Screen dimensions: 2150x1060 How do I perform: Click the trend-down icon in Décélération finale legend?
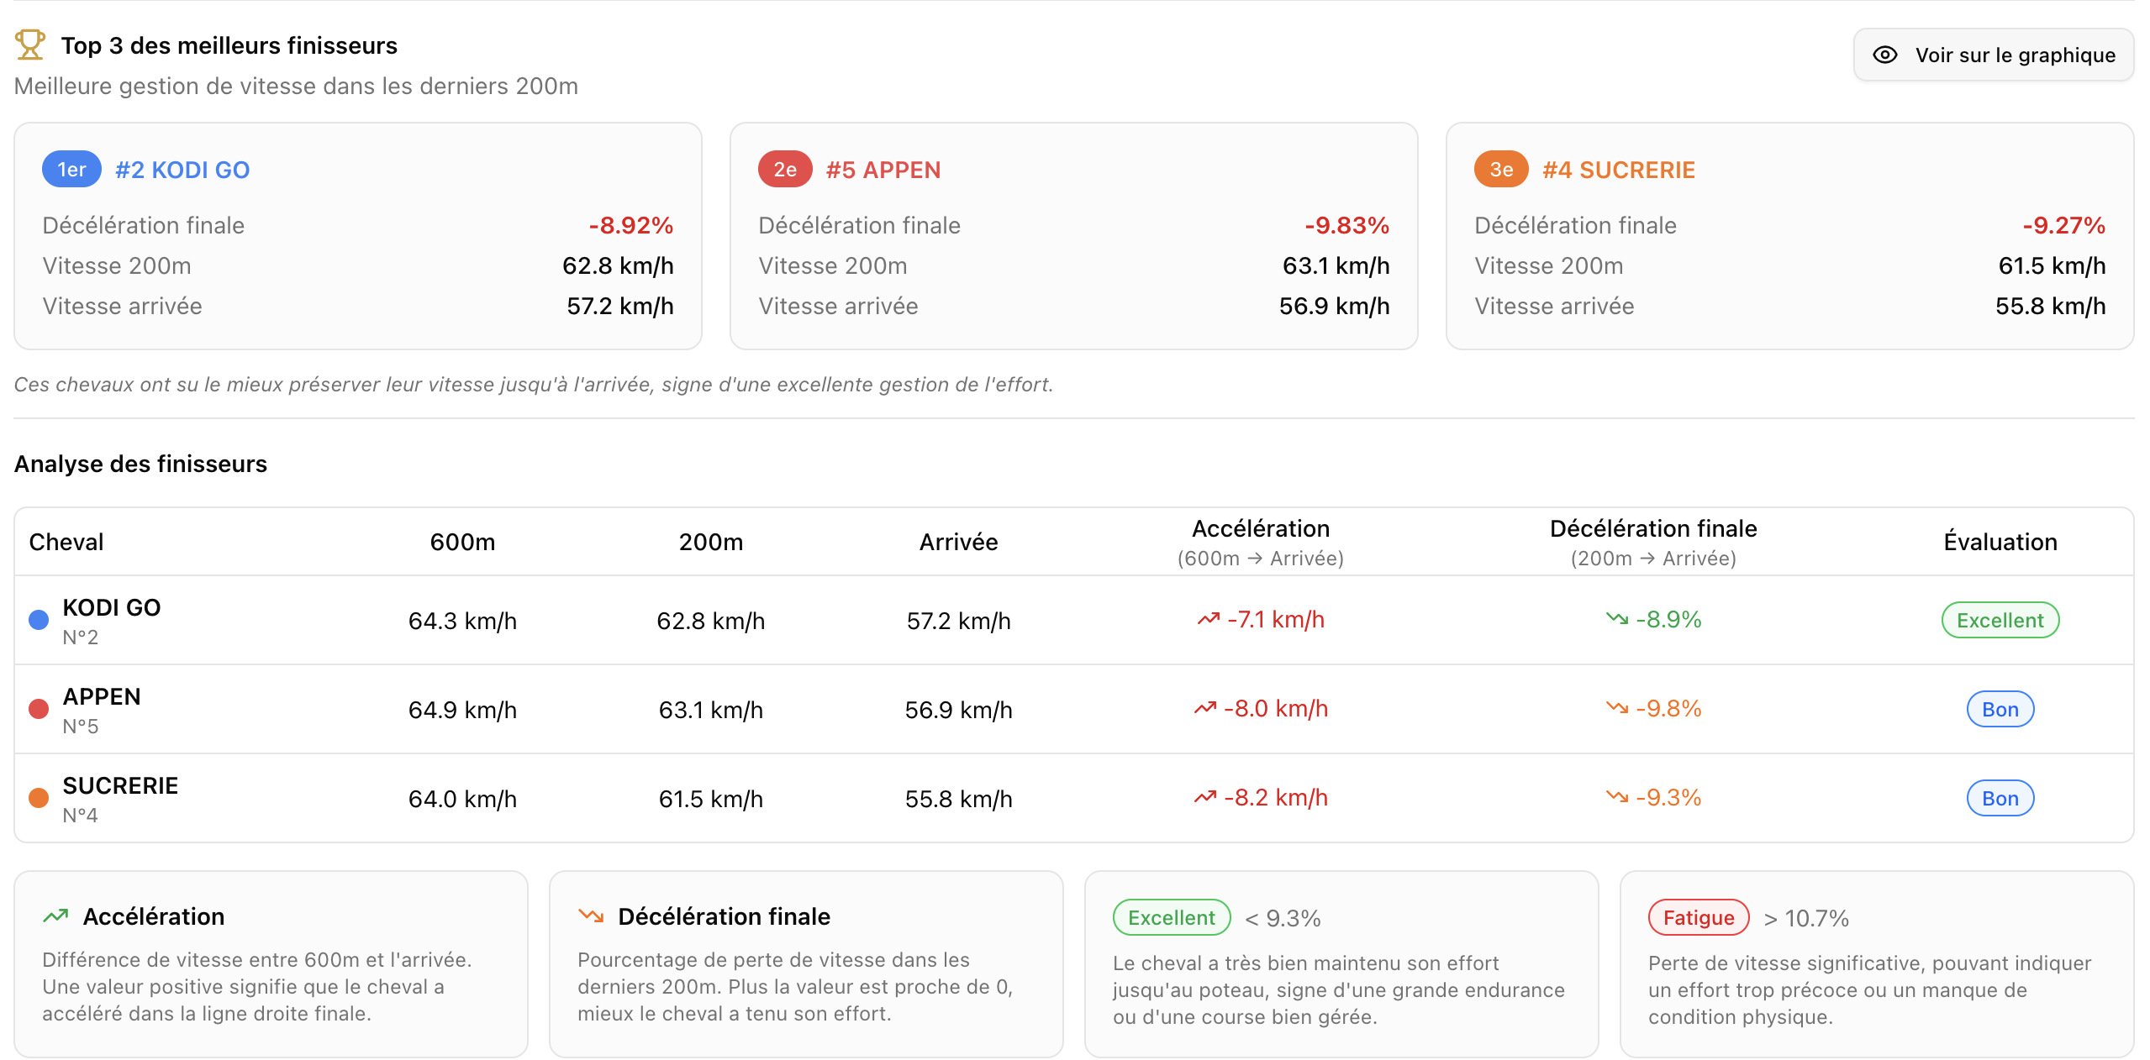coord(591,916)
